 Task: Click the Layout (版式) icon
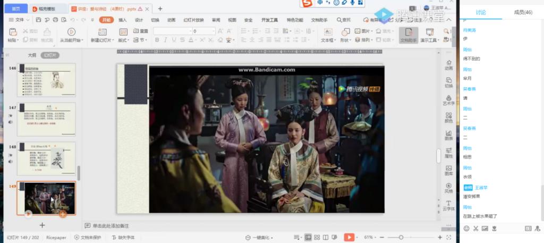123,32
